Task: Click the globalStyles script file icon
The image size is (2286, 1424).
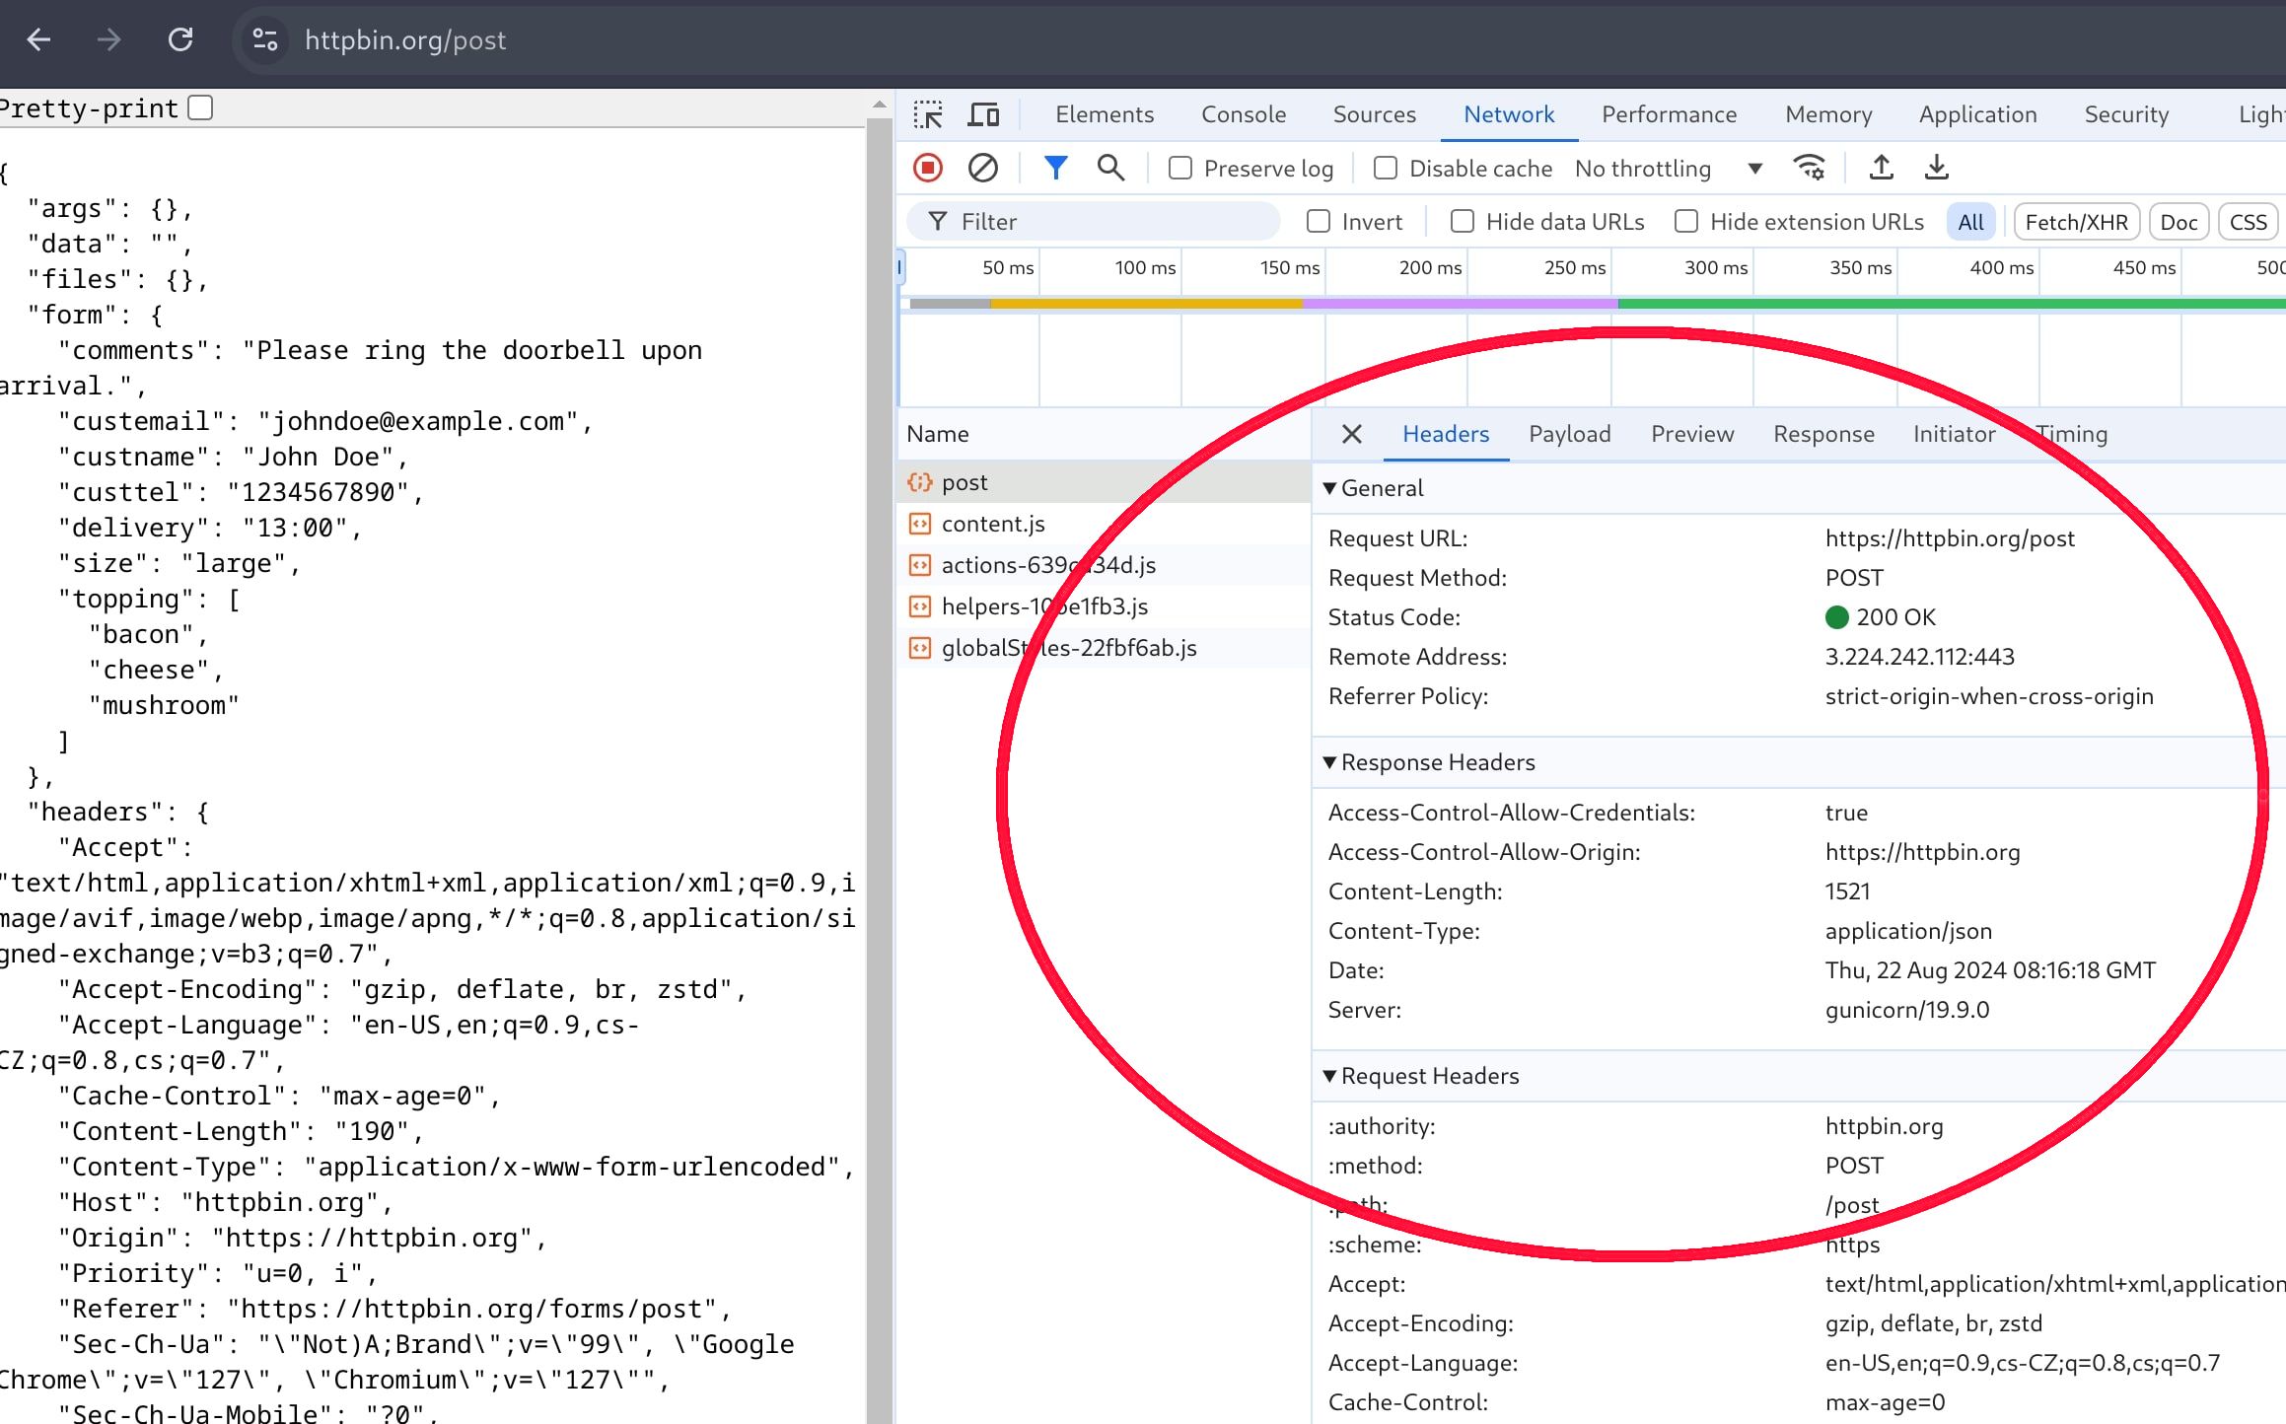Action: [x=920, y=648]
